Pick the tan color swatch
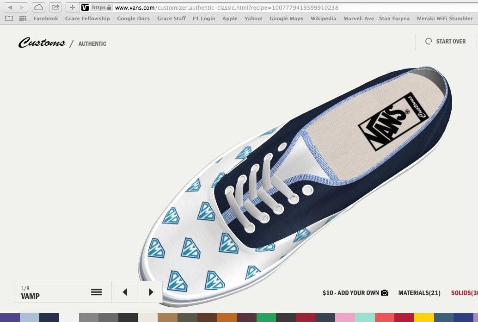 click(x=168, y=317)
